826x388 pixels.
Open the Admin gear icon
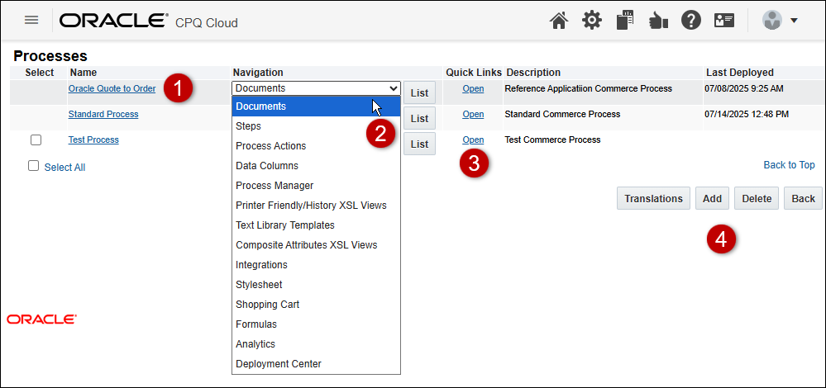click(x=591, y=21)
